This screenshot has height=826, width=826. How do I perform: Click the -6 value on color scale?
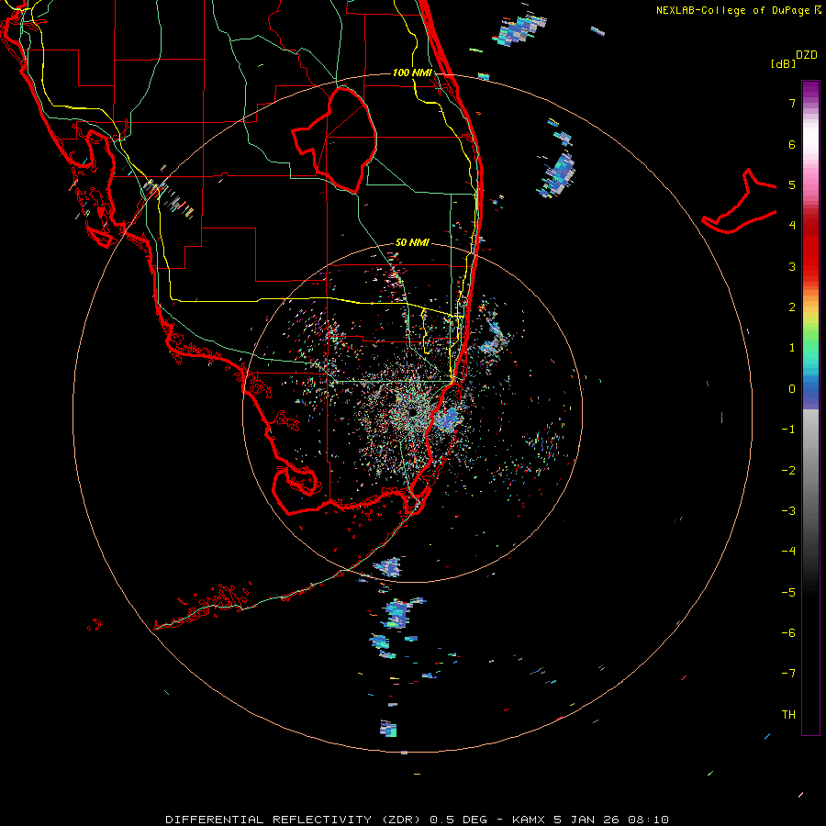tap(788, 633)
